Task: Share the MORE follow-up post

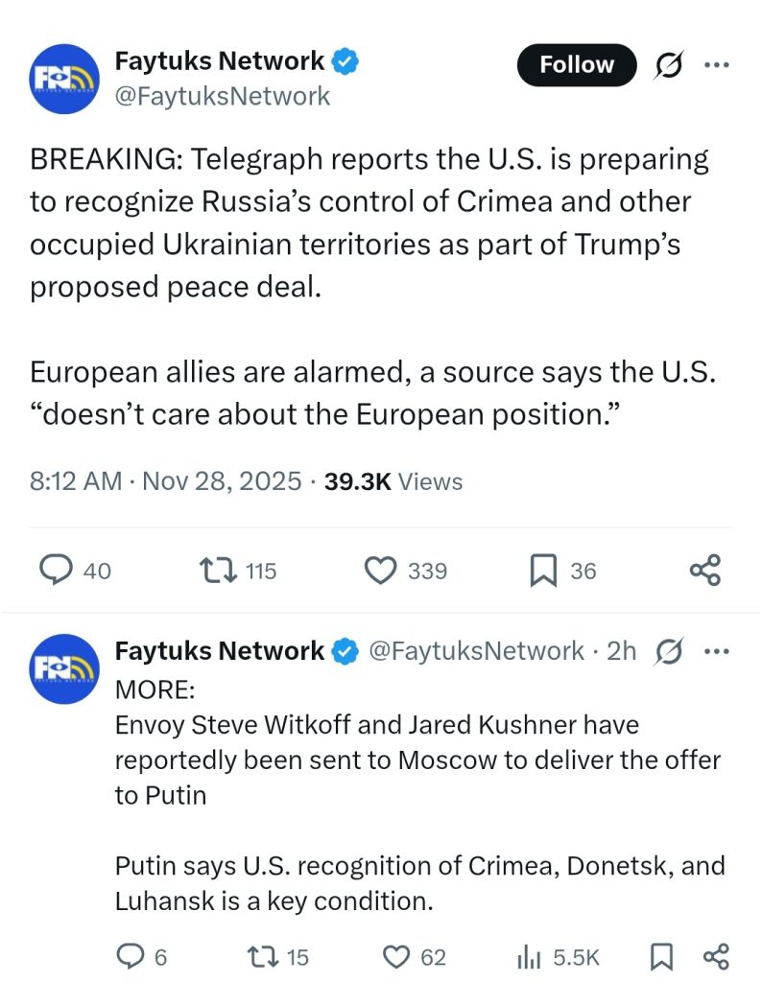Action: point(716,956)
